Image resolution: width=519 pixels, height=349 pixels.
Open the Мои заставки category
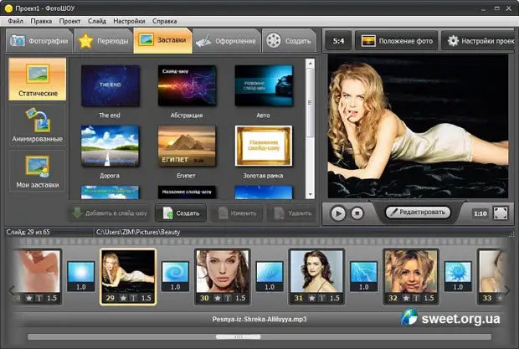36,172
